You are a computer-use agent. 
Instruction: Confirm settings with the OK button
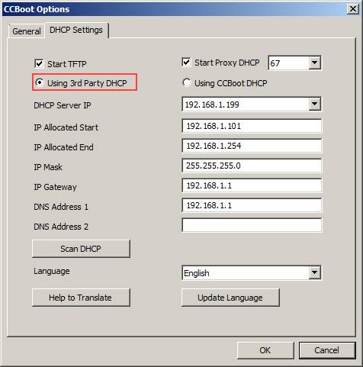click(265, 350)
